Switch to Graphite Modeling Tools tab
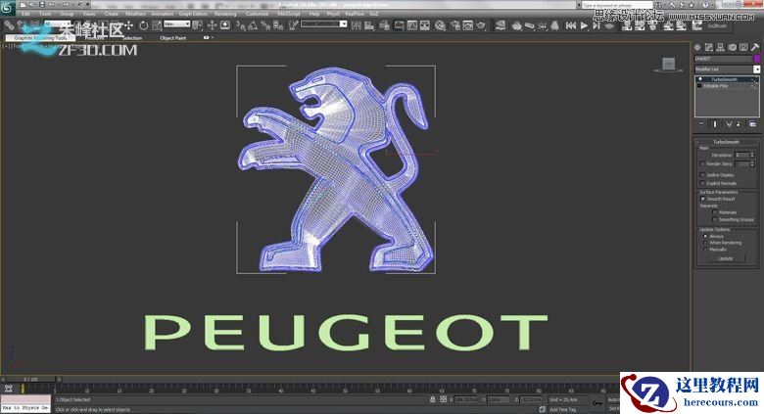Screen dimensions: 764x414 40,38
